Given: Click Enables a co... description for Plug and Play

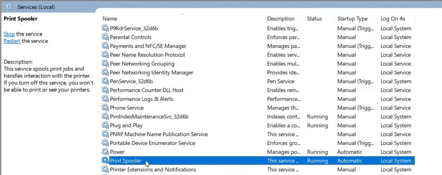Looking at the screenshot, I should click(283, 125).
